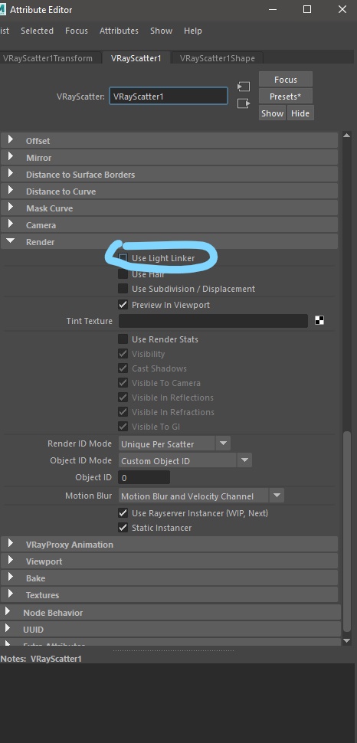Viewport: 357px width, 743px height.
Task: Switch to the VRayScatter1Transform tab
Action: click(49, 57)
